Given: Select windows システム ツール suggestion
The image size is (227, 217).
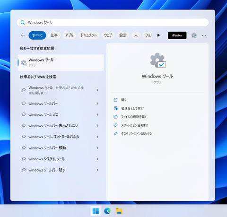Looking at the screenshot, I should click(46, 159).
